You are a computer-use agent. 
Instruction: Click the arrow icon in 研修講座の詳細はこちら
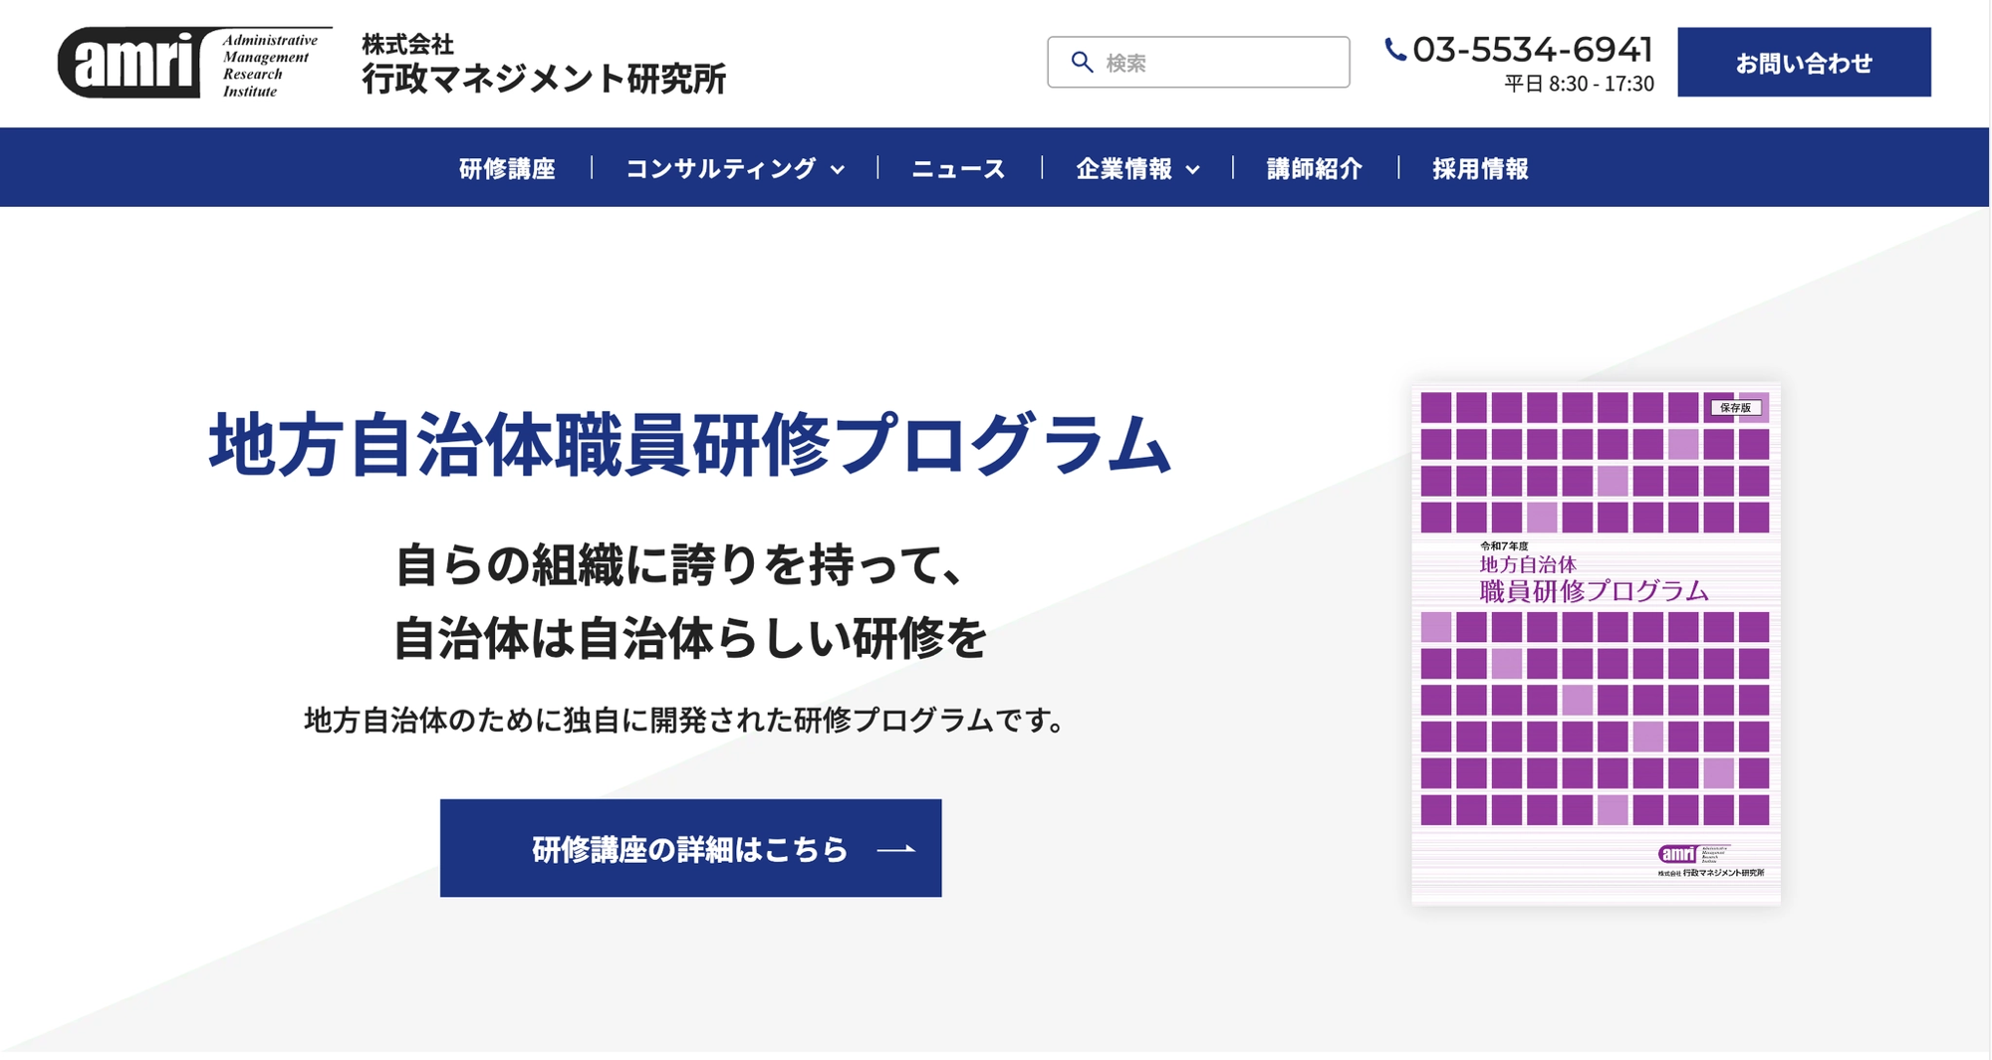click(895, 849)
